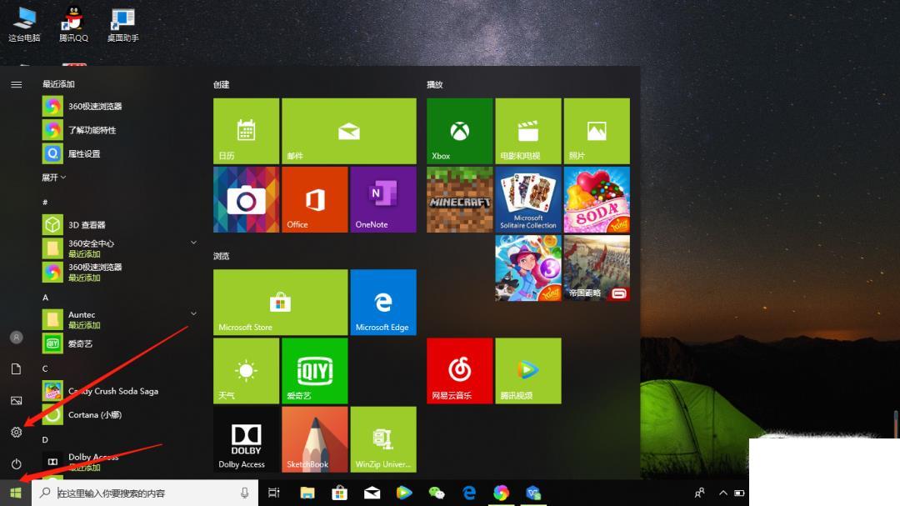Image resolution: width=900 pixels, height=506 pixels.
Task: Open the Weather (天气) tile
Action: (246, 371)
